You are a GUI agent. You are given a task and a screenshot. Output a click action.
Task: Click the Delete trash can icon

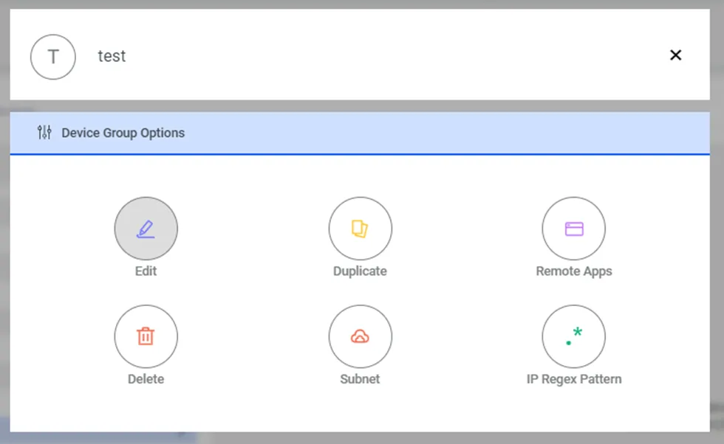click(x=146, y=336)
